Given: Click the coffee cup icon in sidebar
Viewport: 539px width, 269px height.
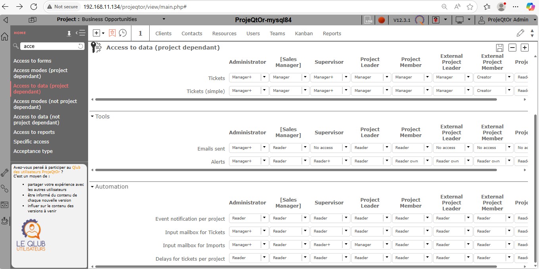Looking at the screenshot, I should click(x=5, y=221).
